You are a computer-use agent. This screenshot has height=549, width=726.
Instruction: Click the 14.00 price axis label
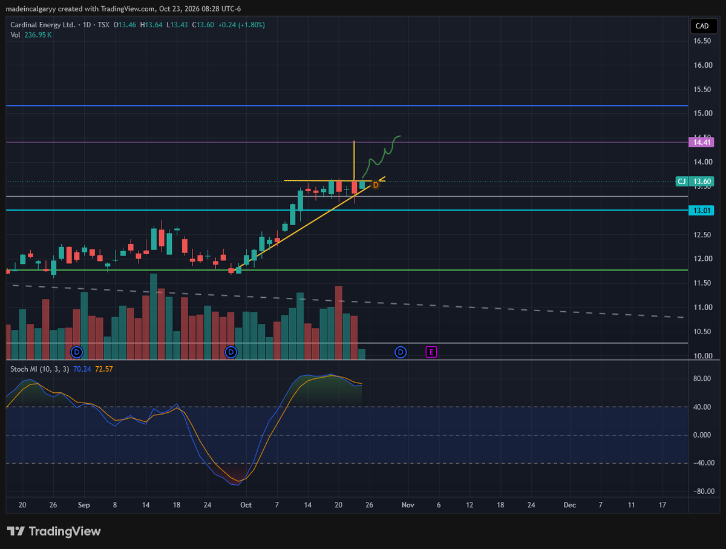pyautogui.click(x=702, y=162)
